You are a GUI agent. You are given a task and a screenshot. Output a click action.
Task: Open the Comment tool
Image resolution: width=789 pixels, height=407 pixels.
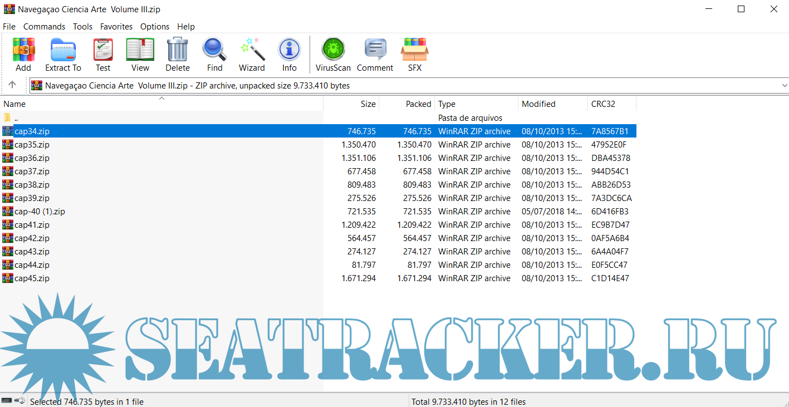tap(375, 55)
